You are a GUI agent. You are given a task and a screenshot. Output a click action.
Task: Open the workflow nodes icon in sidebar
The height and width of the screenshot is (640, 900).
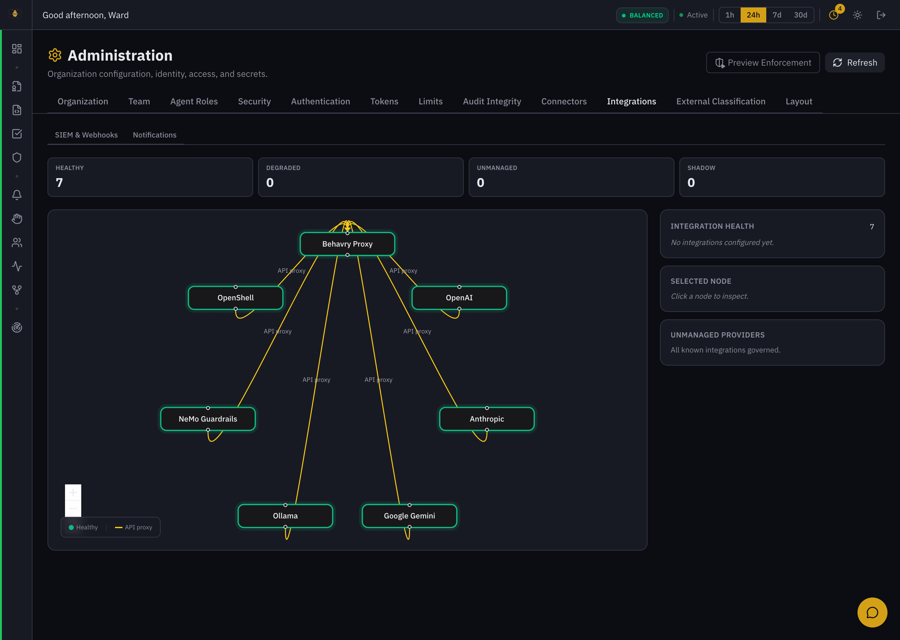17,290
